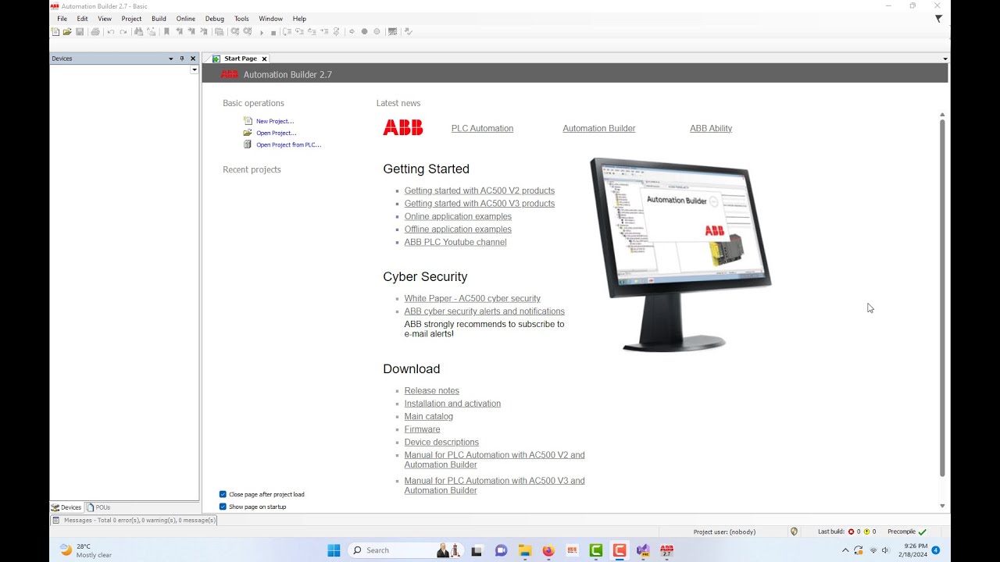Click the Open Project folder icon
Image resolution: width=1000 pixels, height=562 pixels.
(248, 133)
